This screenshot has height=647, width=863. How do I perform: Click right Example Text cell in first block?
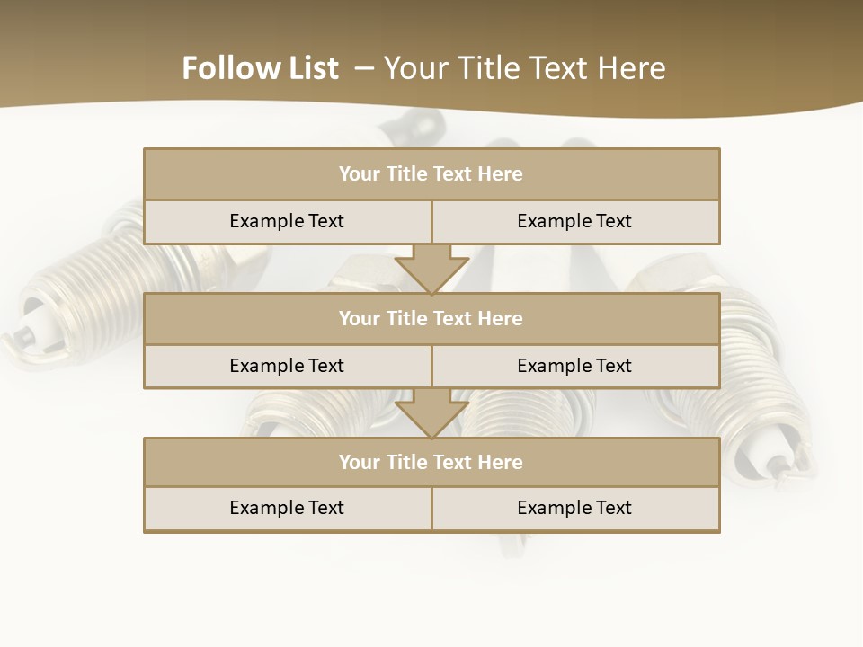pos(574,221)
